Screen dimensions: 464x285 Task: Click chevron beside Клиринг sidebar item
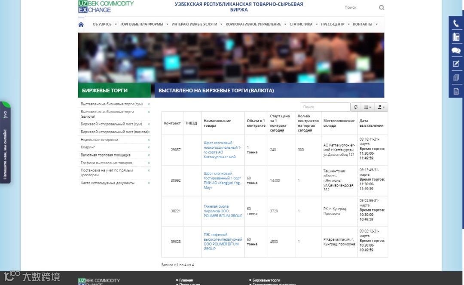(149, 147)
